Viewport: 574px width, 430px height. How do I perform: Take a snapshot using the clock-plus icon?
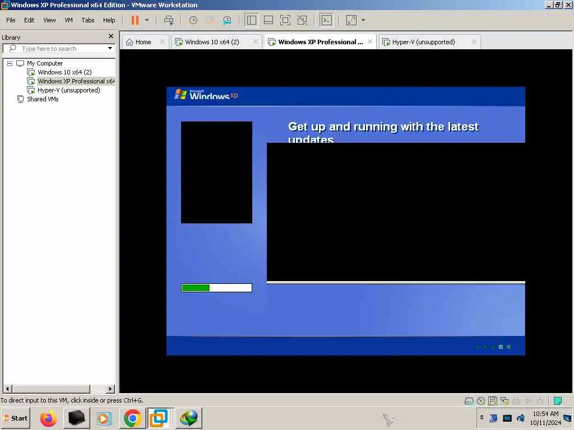193,20
